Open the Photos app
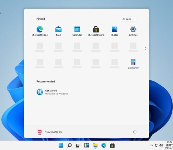Image resolution: width=173 pixels, height=150 pixels. click(114, 31)
